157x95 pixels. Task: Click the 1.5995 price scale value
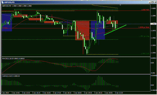click(153, 16)
